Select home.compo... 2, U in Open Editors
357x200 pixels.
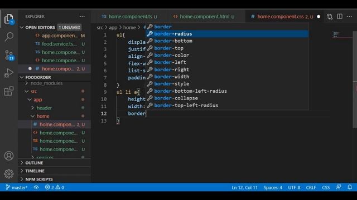[55, 69]
